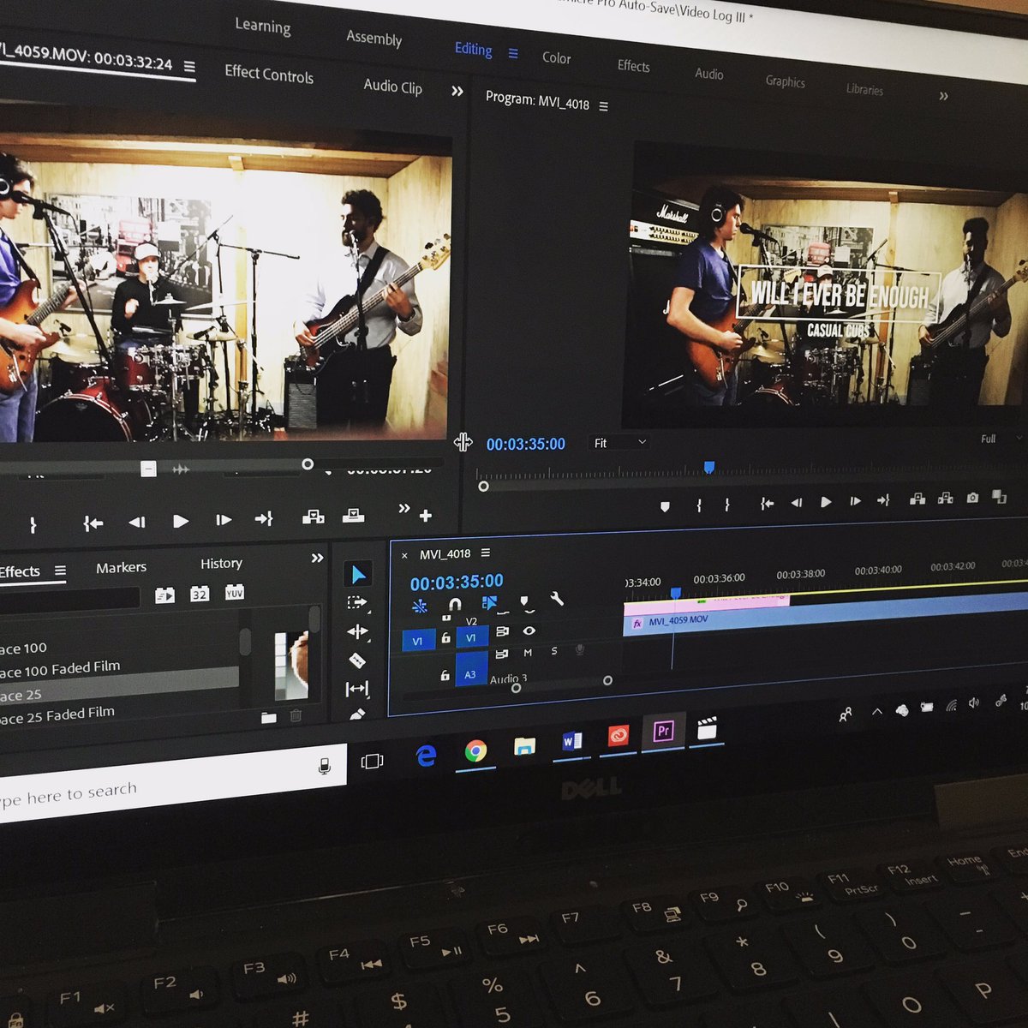Open Source MVI_4059.MOV panel menu
This screenshot has width=1028, height=1028.
[x=189, y=67]
